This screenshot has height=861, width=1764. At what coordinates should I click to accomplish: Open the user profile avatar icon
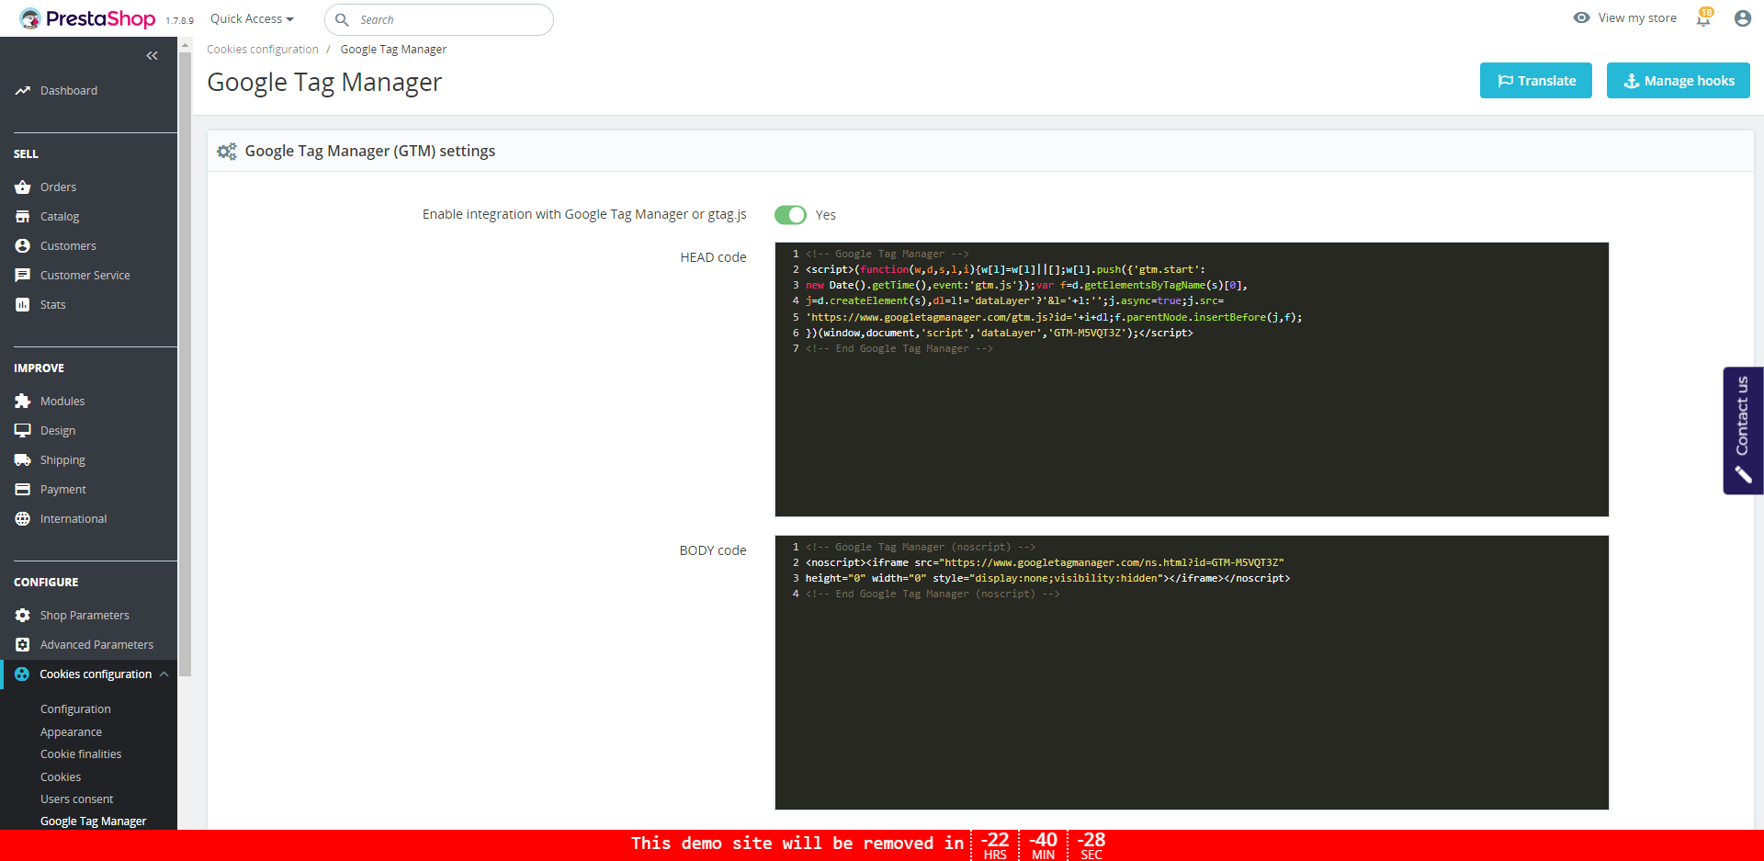[x=1742, y=18]
